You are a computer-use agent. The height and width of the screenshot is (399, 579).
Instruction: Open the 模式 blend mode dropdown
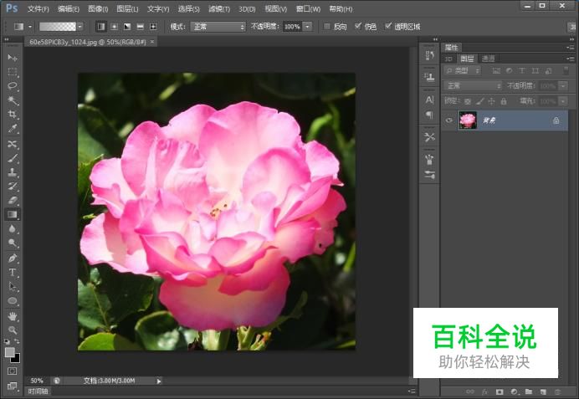[x=218, y=27]
